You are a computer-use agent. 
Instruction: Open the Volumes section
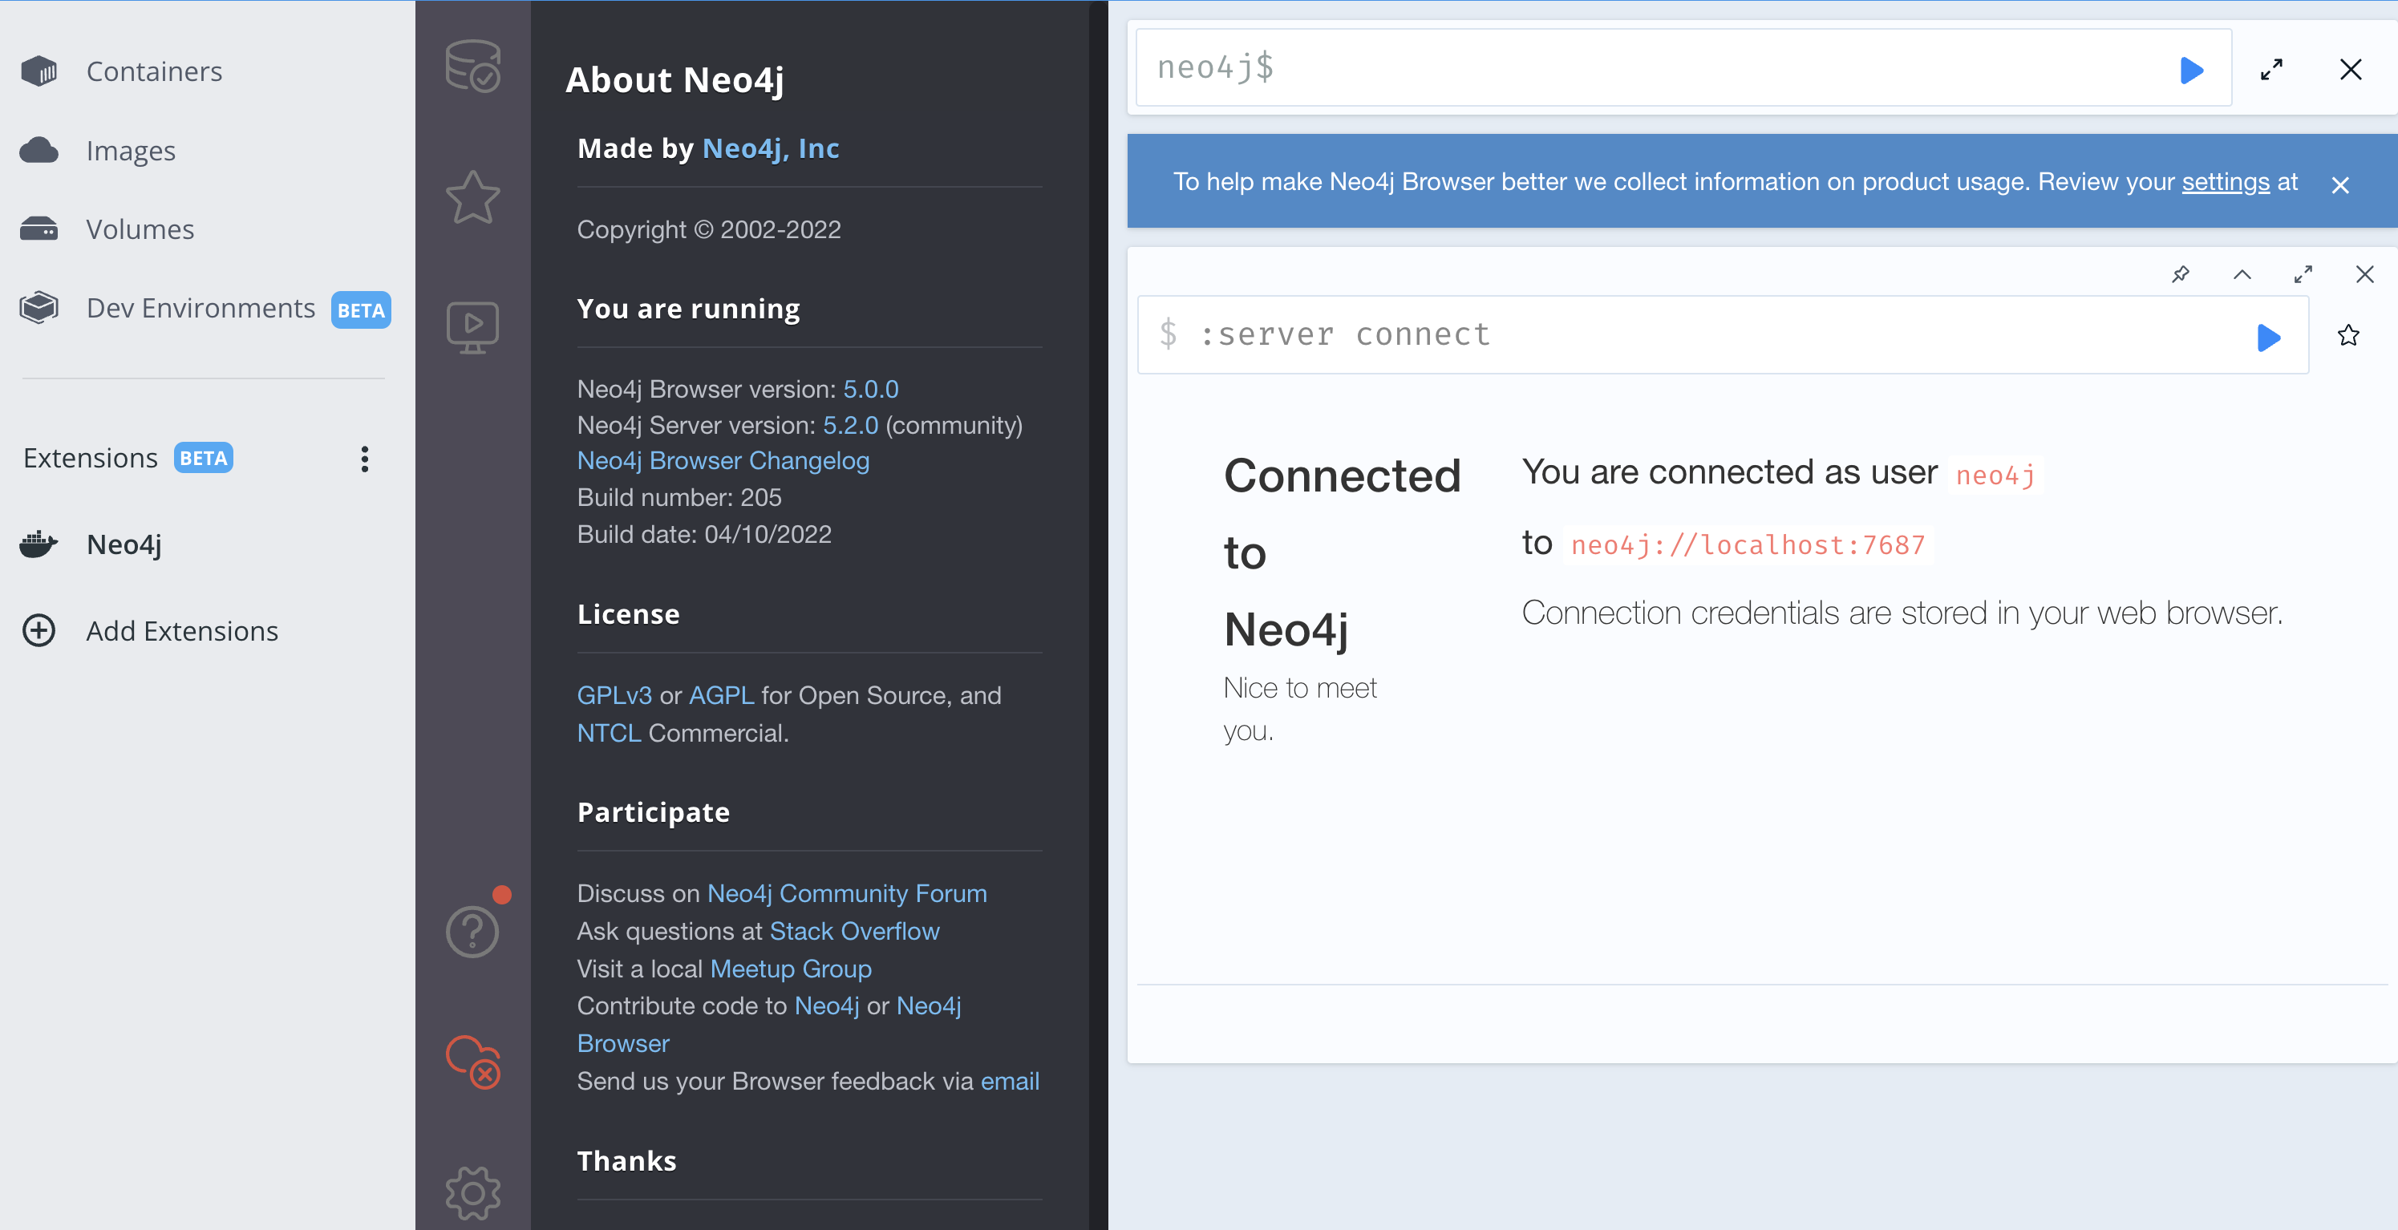coord(140,229)
